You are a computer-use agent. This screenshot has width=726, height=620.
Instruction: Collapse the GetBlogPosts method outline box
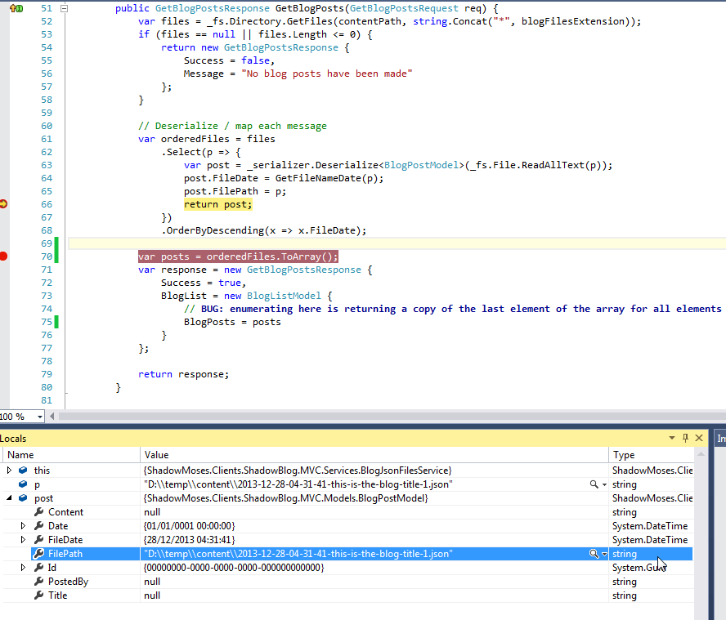pos(65,8)
